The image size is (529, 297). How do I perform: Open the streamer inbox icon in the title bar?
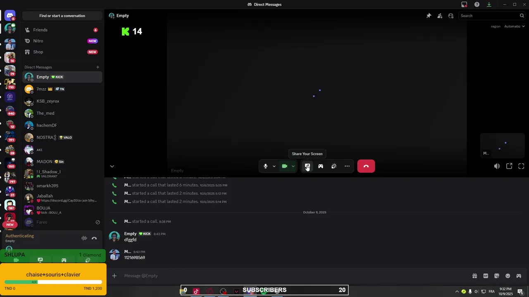[x=464, y=5]
